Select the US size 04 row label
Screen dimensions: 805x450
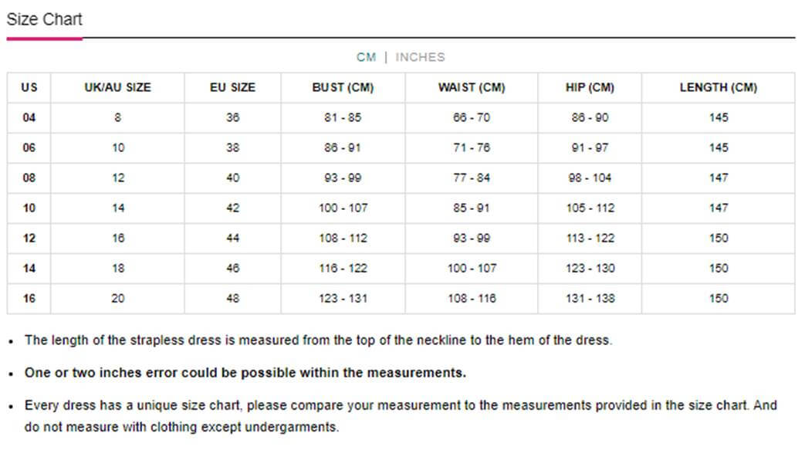(x=29, y=117)
